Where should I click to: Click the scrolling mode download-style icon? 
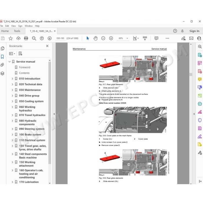tap(145, 38)
